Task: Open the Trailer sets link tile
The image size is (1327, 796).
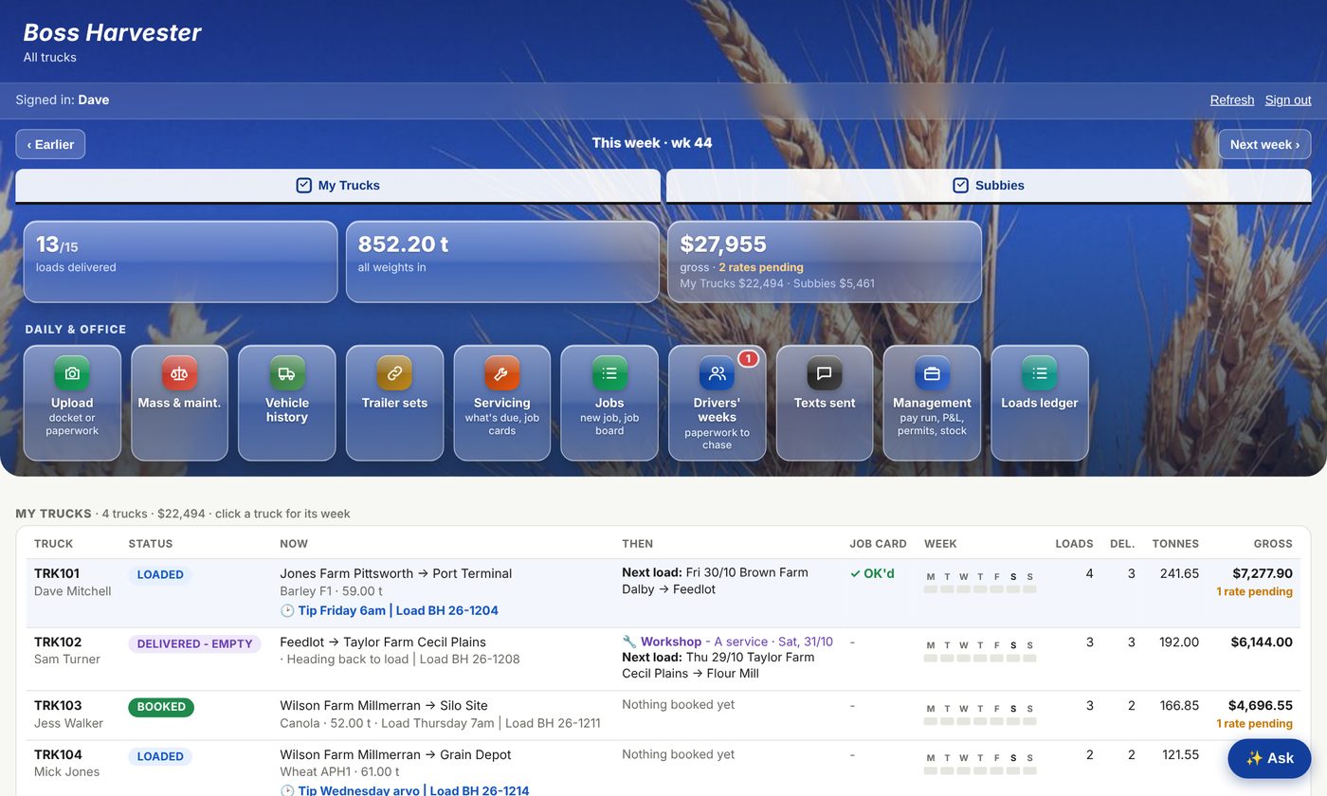Action: click(394, 403)
